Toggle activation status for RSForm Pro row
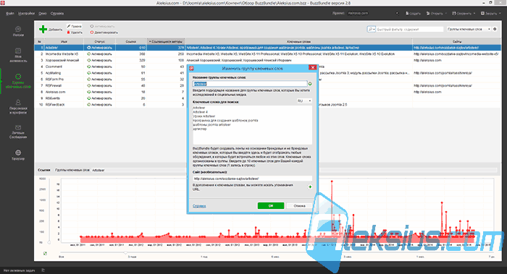The image size is (507, 274). pyautogui.click(x=99, y=80)
